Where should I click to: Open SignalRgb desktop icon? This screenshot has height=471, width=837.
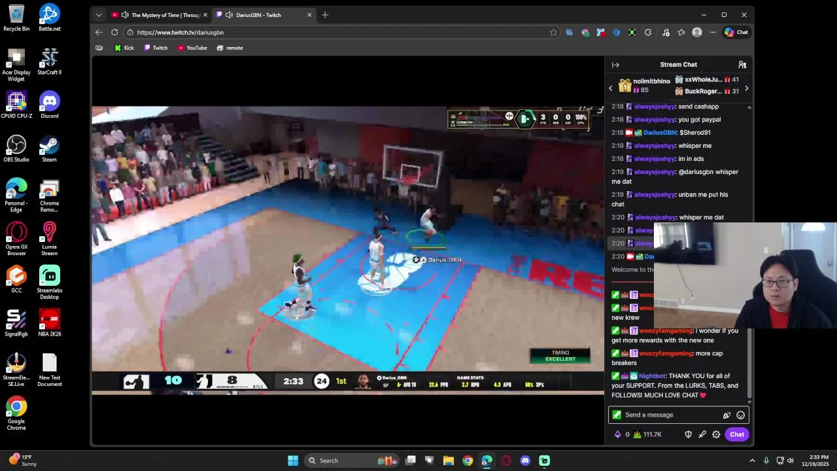[16, 323]
